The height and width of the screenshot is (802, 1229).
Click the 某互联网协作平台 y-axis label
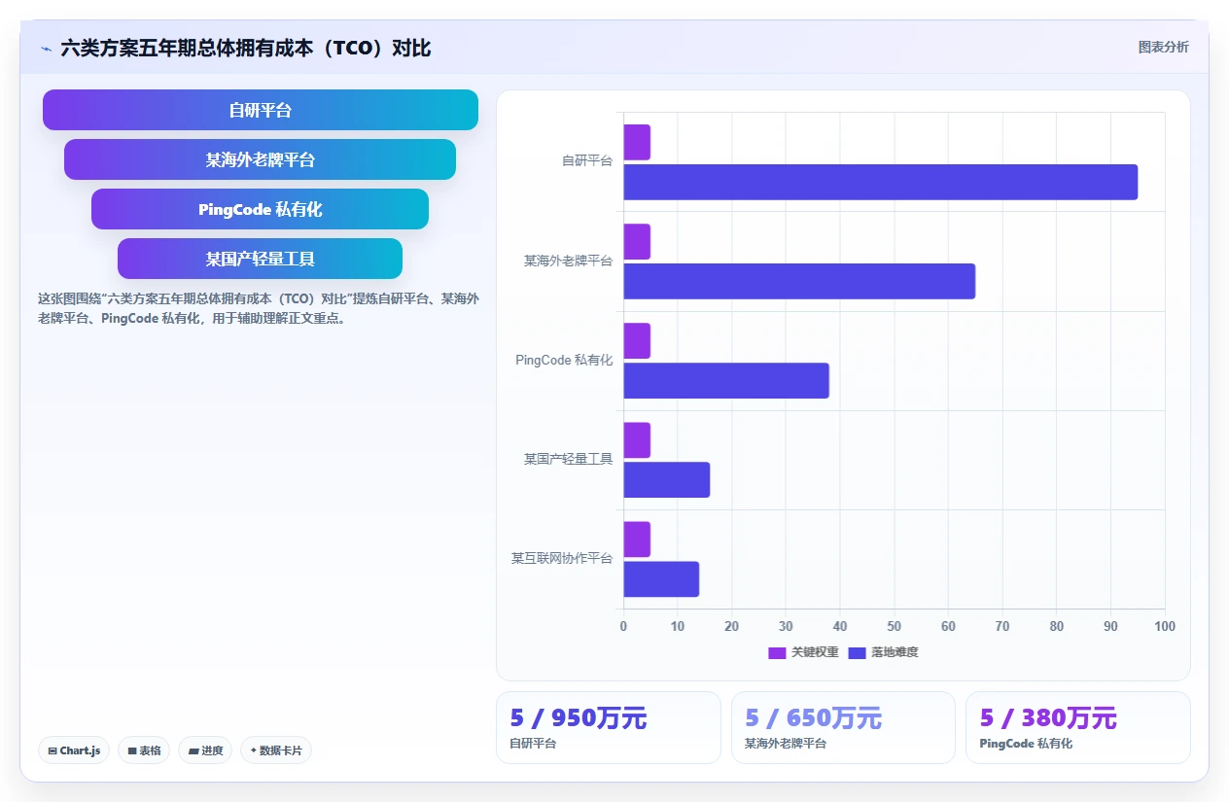click(x=562, y=558)
